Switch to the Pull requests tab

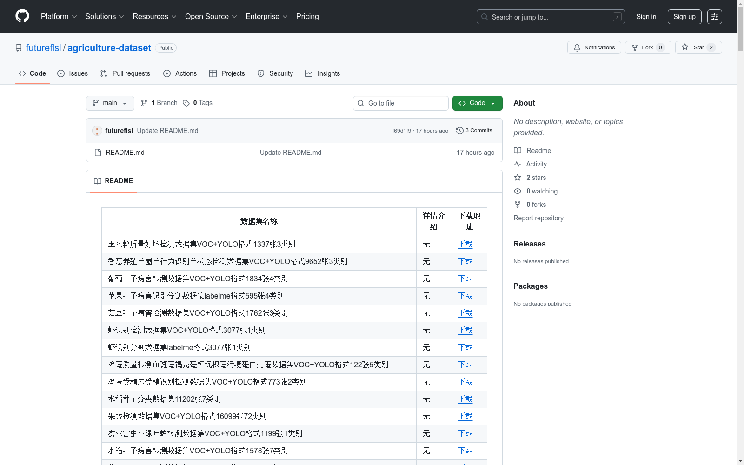125,73
